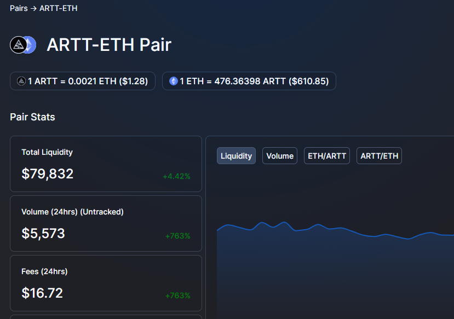This screenshot has height=319, width=454.
Task: Click the $5,573 volume value
Action: [x=43, y=234]
